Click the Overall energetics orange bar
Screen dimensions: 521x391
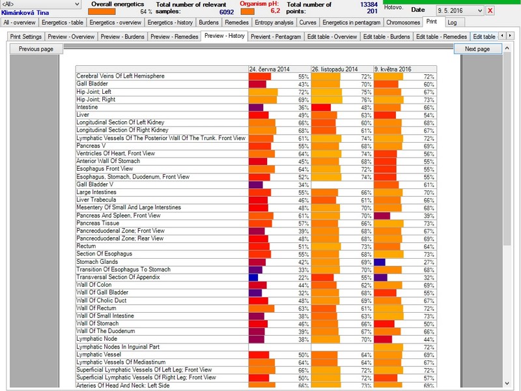(102, 12)
